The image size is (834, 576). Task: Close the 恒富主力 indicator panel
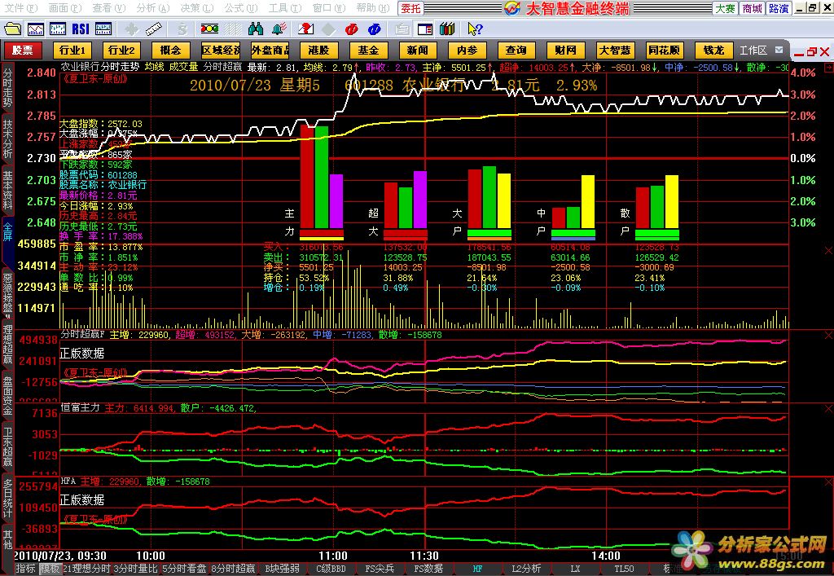(x=828, y=408)
